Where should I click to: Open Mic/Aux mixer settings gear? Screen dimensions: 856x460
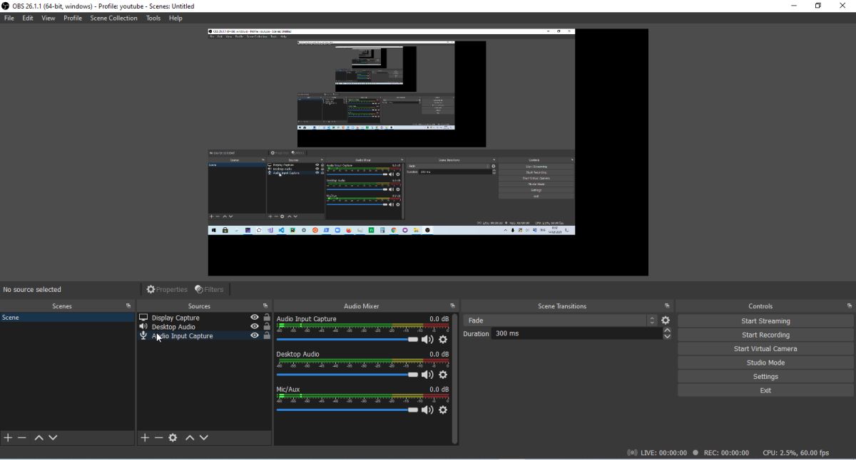coord(443,410)
